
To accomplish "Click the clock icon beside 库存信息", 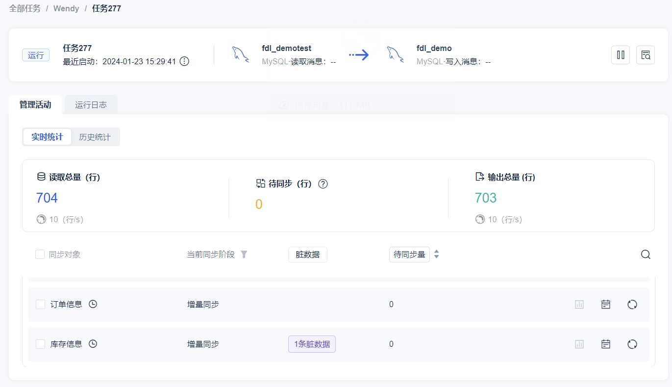I will 93,344.
